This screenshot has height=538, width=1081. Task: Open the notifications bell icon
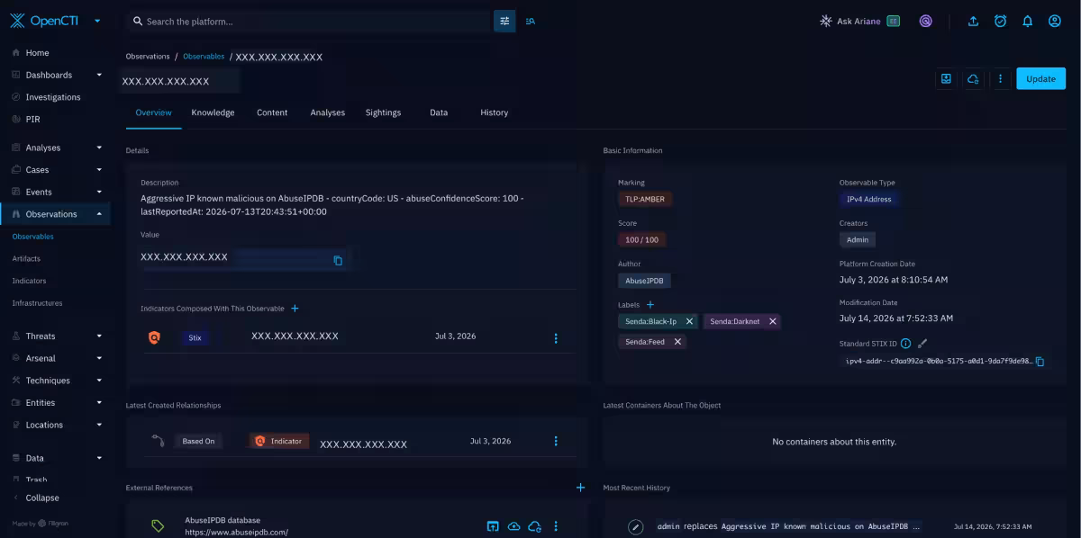[x=1027, y=21]
